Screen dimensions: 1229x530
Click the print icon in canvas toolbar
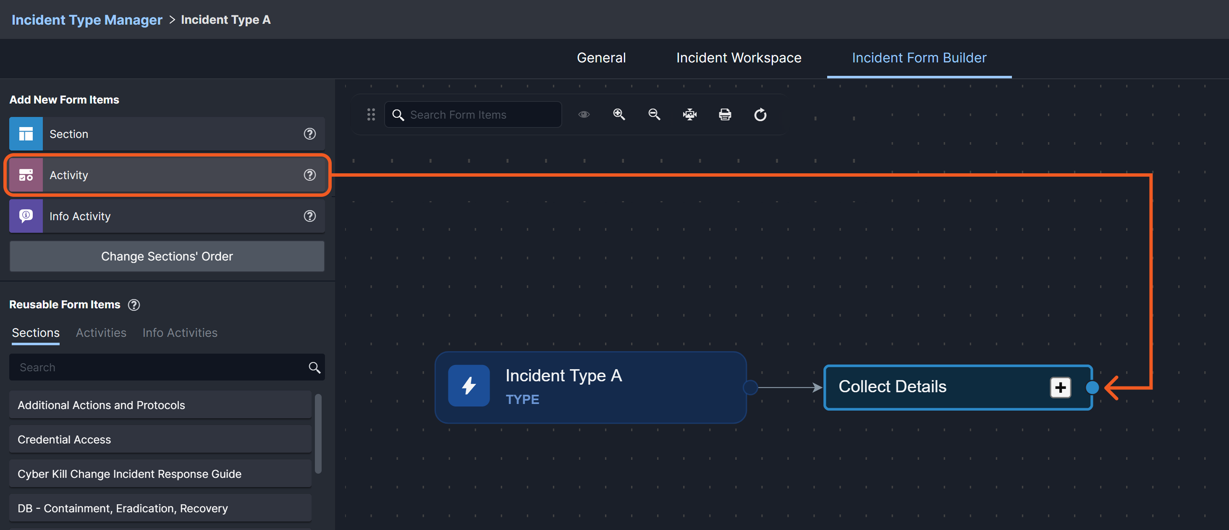coord(725,115)
